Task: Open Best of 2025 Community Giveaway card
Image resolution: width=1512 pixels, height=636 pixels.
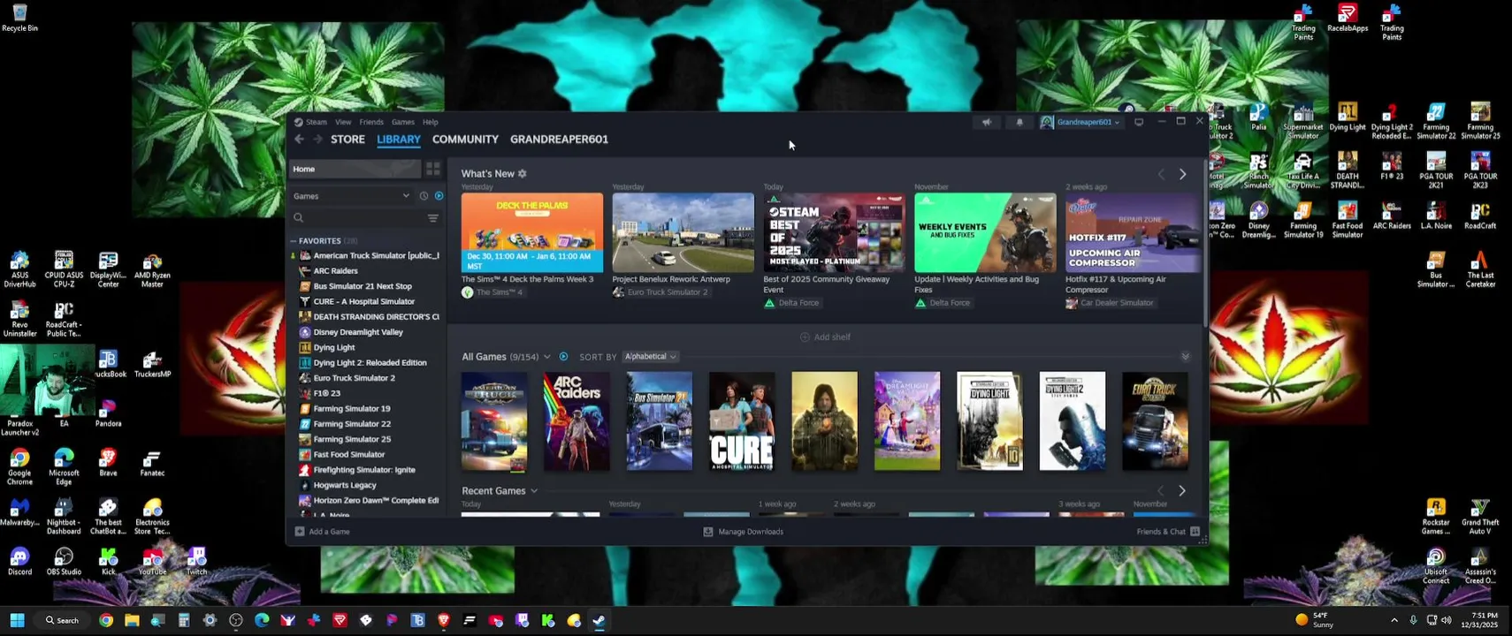Action: click(x=834, y=232)
